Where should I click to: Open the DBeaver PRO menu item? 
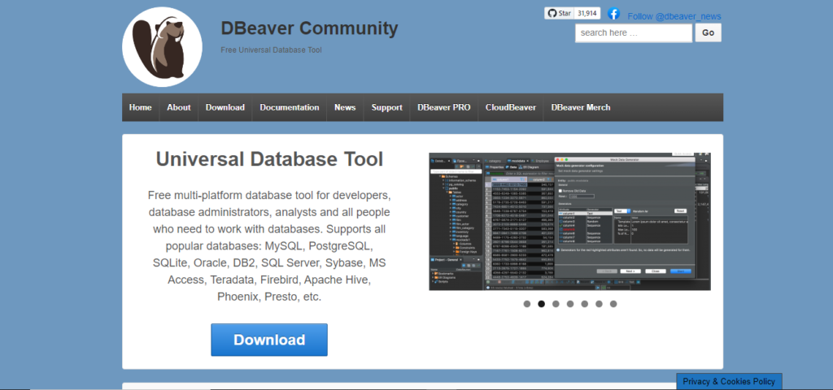[x=443, y=107]
